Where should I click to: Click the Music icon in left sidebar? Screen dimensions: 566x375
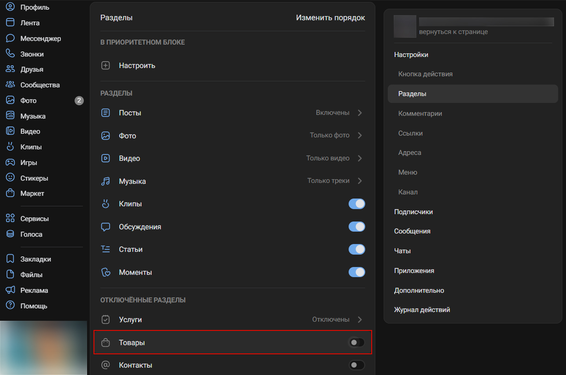pos(10,116)
